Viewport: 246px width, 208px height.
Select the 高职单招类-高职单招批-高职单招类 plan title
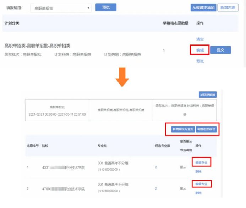(x=37, y=46)
